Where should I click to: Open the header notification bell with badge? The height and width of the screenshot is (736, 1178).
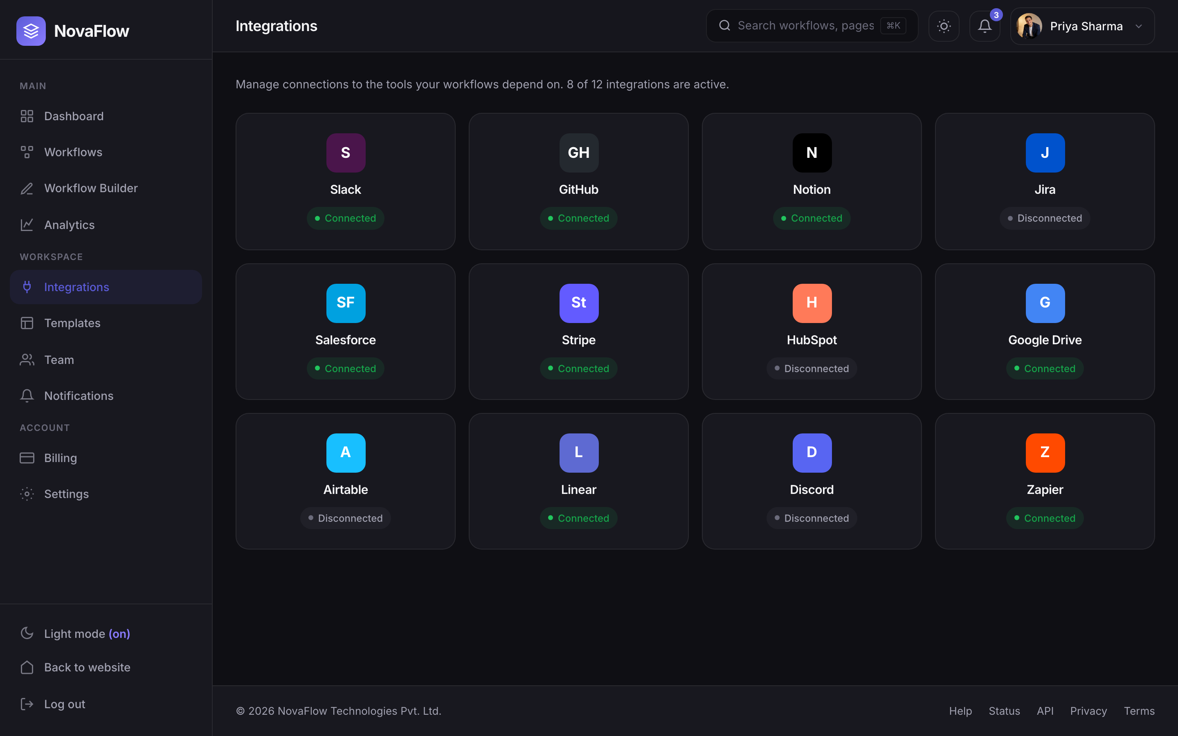985,26
